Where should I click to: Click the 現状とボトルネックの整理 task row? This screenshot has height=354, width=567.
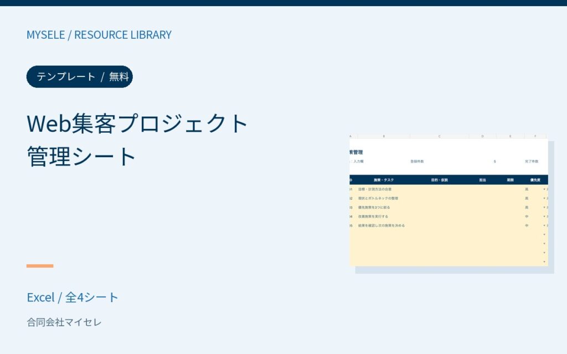(x=449, y=199)
